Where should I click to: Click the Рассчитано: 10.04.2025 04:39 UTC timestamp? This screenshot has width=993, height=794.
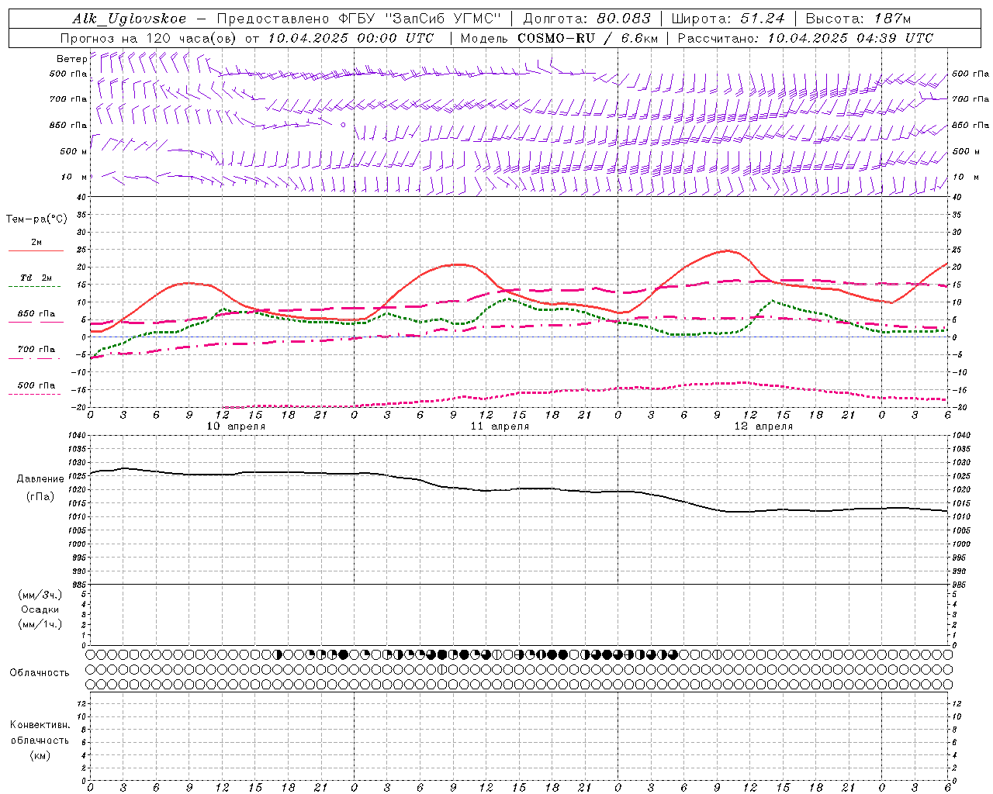point(805,38)
